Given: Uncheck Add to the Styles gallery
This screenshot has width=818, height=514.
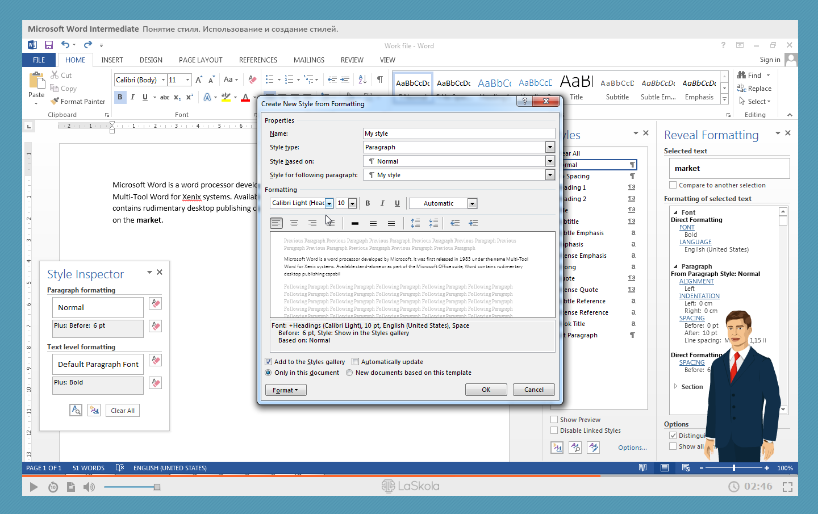Looking at the screenshot, I should point(269,362).
